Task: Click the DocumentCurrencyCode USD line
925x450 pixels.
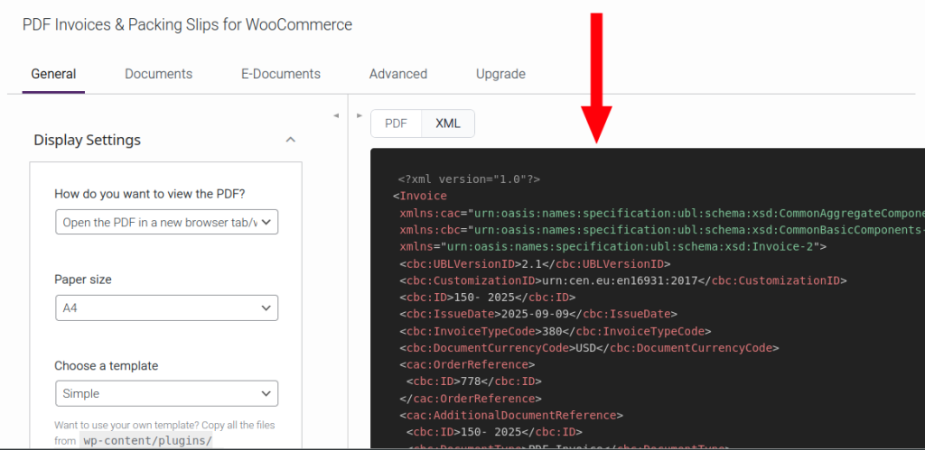Action: (x=589, y=347)
